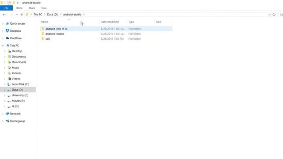
Task: Expand the Quick access tree node
Action: point(3,23)
